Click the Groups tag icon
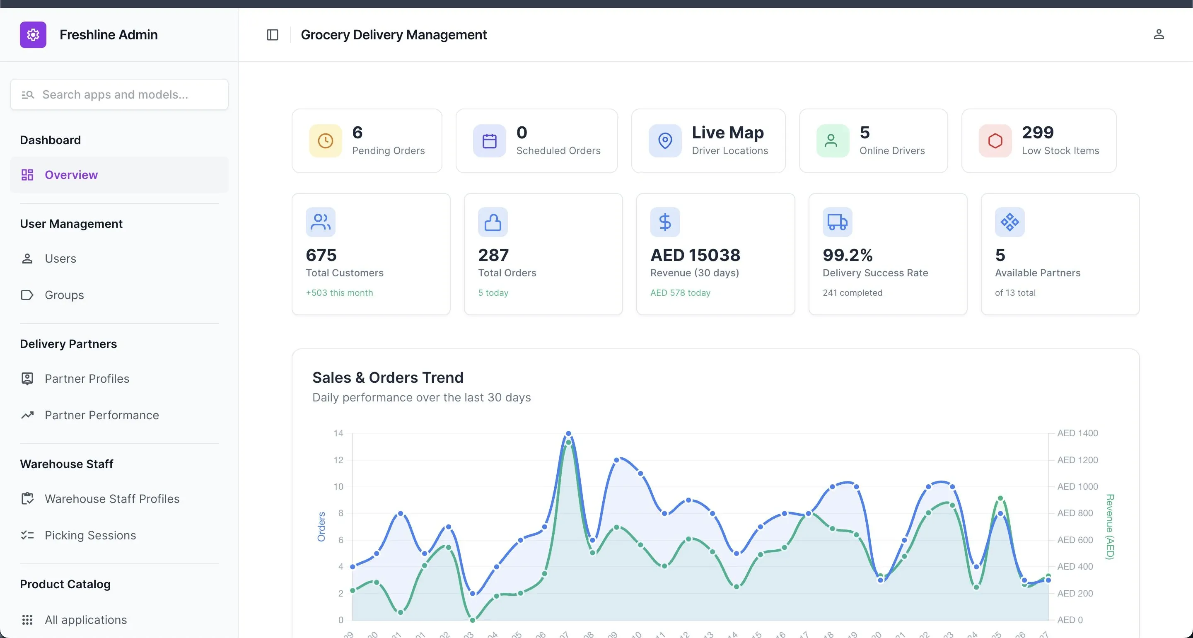 27,295
